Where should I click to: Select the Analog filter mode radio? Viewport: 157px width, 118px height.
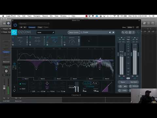coord(23,84)
